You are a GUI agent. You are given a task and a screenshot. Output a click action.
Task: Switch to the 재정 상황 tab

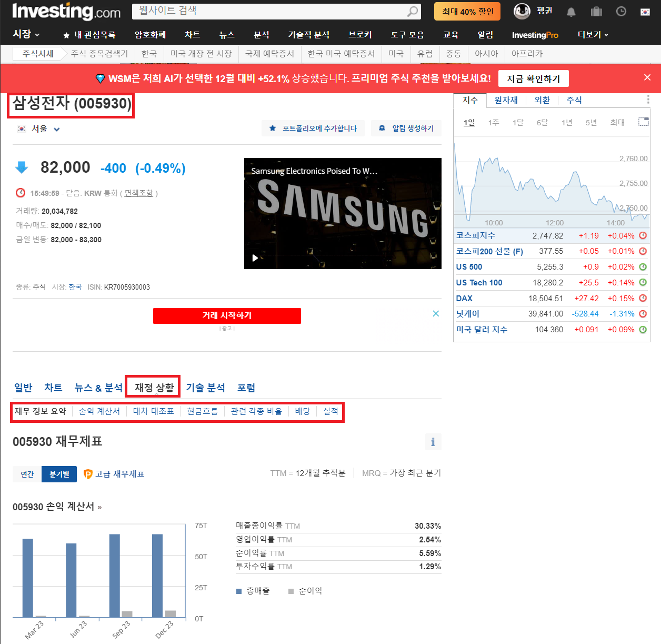pos(154,388)
